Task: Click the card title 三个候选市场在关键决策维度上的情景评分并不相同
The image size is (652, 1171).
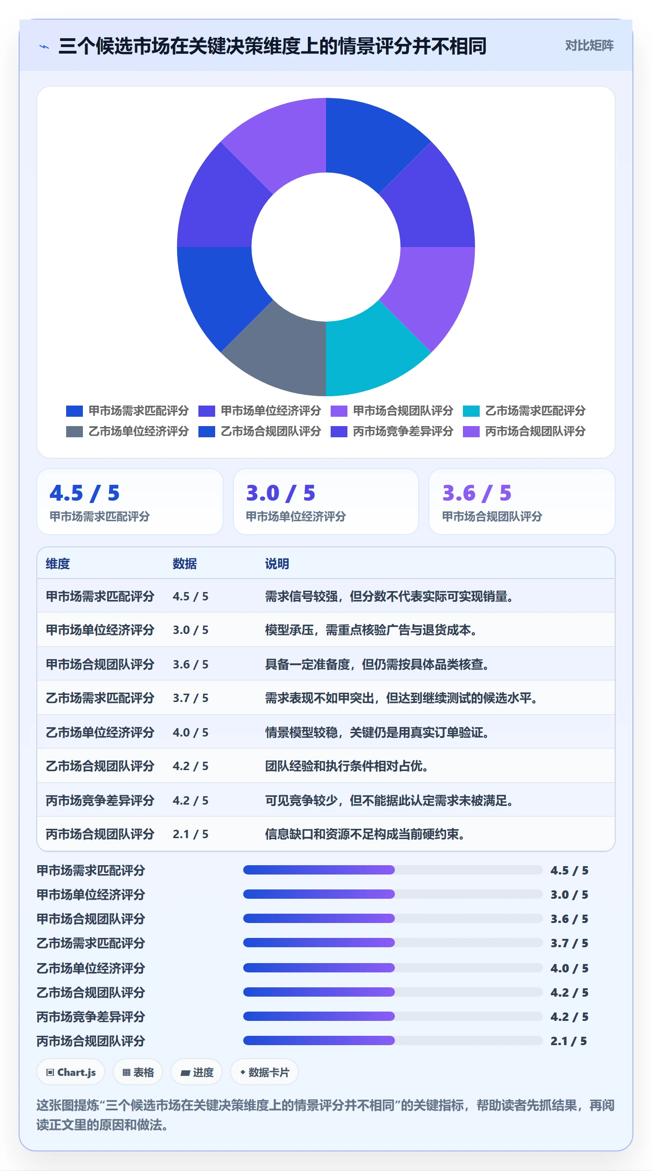Action: tap(272, 46)
